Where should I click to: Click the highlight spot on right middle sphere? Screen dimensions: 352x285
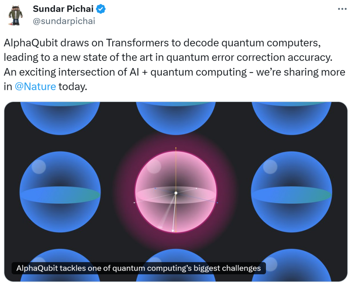(270, 167)
